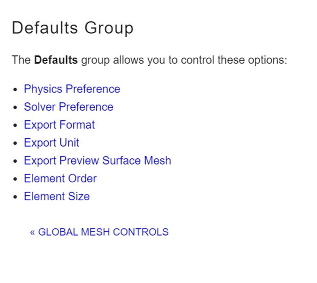Select the Element Order link
The image size is (317, 283).
60,178
